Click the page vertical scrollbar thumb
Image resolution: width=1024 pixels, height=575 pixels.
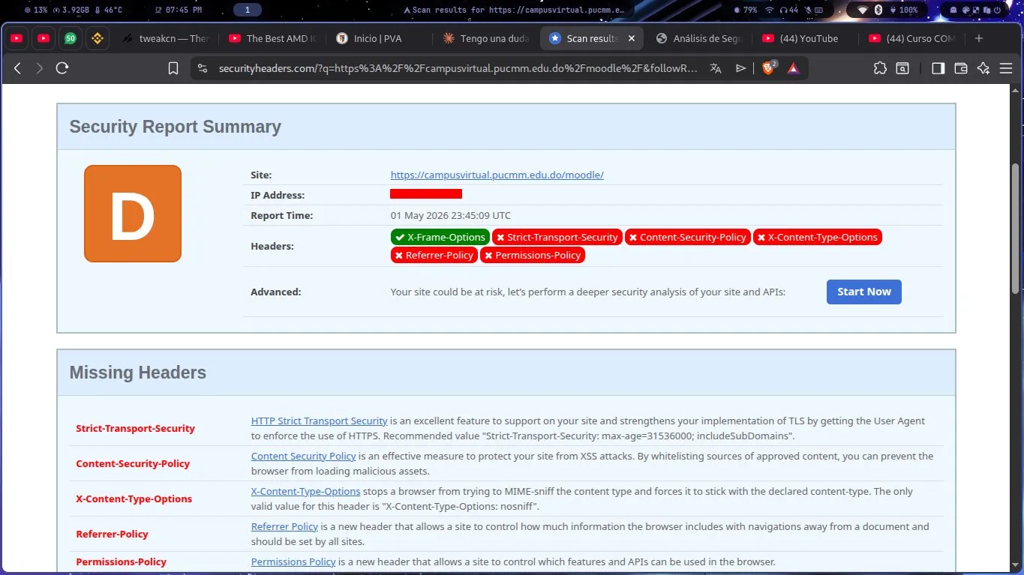1016,227
